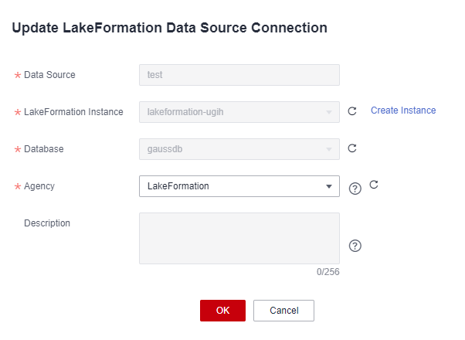Click the Data Source label
The image size is (465, 340).
tap(49, 75)
